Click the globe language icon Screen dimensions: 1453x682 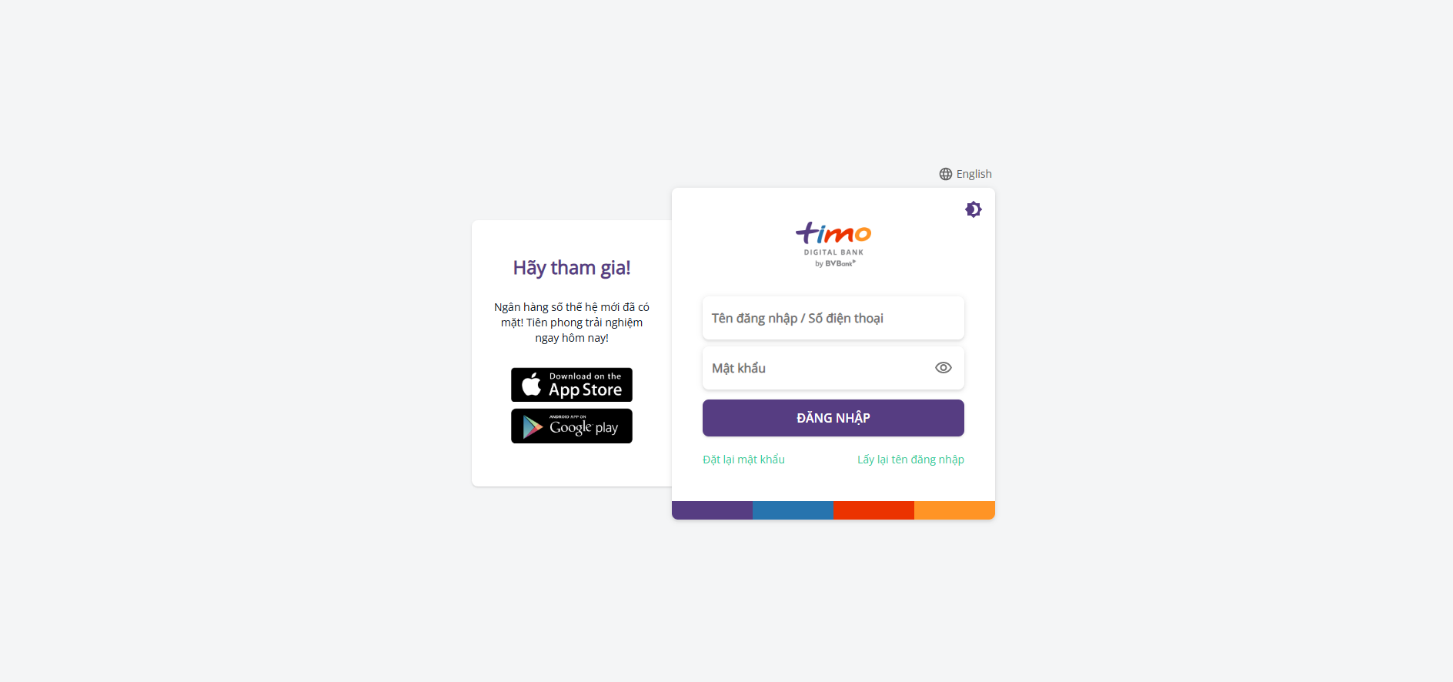tap(946, 174)
